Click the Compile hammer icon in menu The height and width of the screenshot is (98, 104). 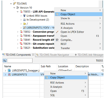pos(57,40)
